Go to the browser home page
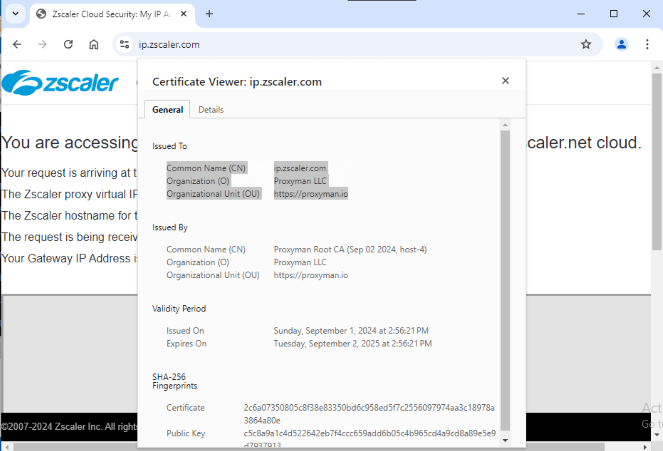The image size is (663, 451). tap(94, 44)
